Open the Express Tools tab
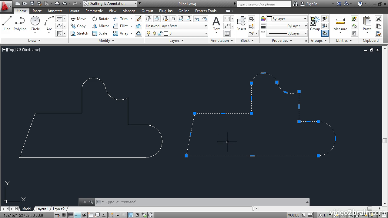The image size is (388, 218). [206, 11]
